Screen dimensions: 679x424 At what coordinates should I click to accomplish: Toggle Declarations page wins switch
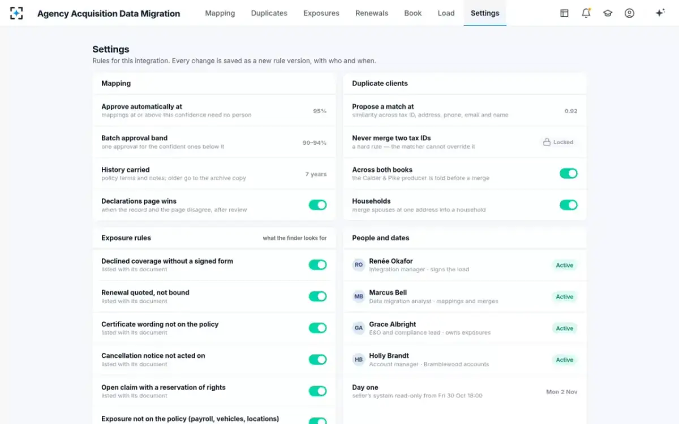(317, 205)
